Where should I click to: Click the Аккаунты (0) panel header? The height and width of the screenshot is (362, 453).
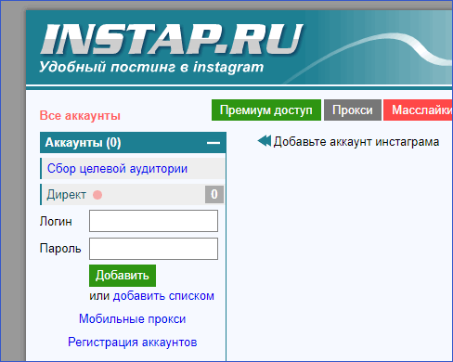point(133,143)
